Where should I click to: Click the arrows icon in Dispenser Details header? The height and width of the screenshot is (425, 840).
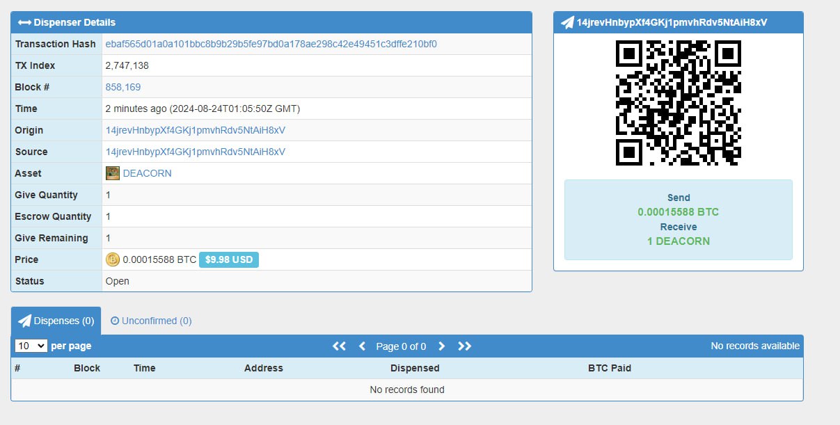[24, 22]
